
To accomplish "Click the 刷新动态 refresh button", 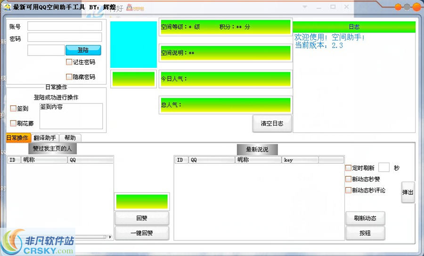I will 365,218.
